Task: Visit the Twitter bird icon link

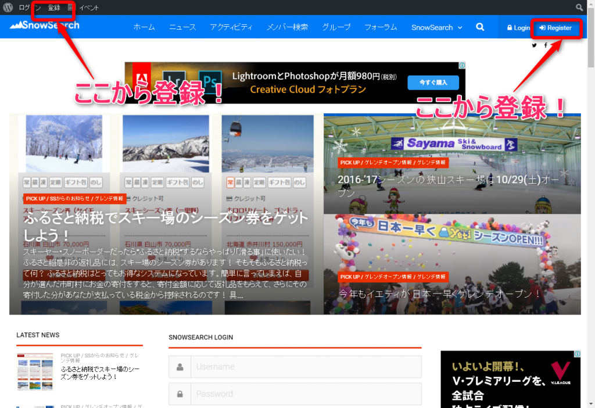Action: tap(535, 45)
